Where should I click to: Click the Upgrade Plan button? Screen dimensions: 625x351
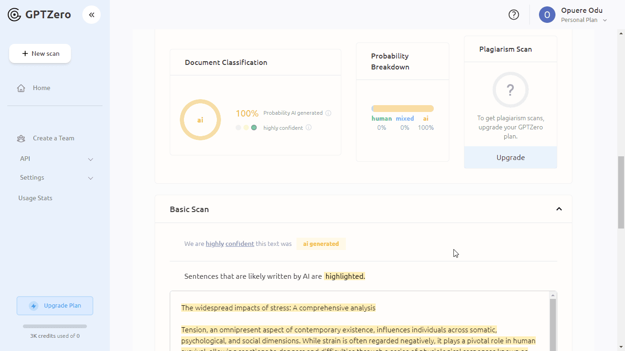[55, 306]
